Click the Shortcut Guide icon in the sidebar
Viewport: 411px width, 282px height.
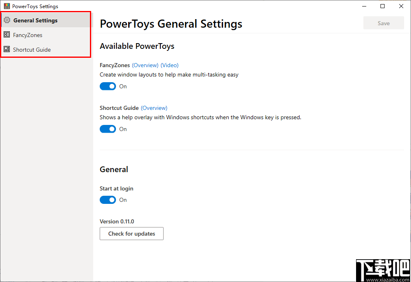[x=7, y=49]
